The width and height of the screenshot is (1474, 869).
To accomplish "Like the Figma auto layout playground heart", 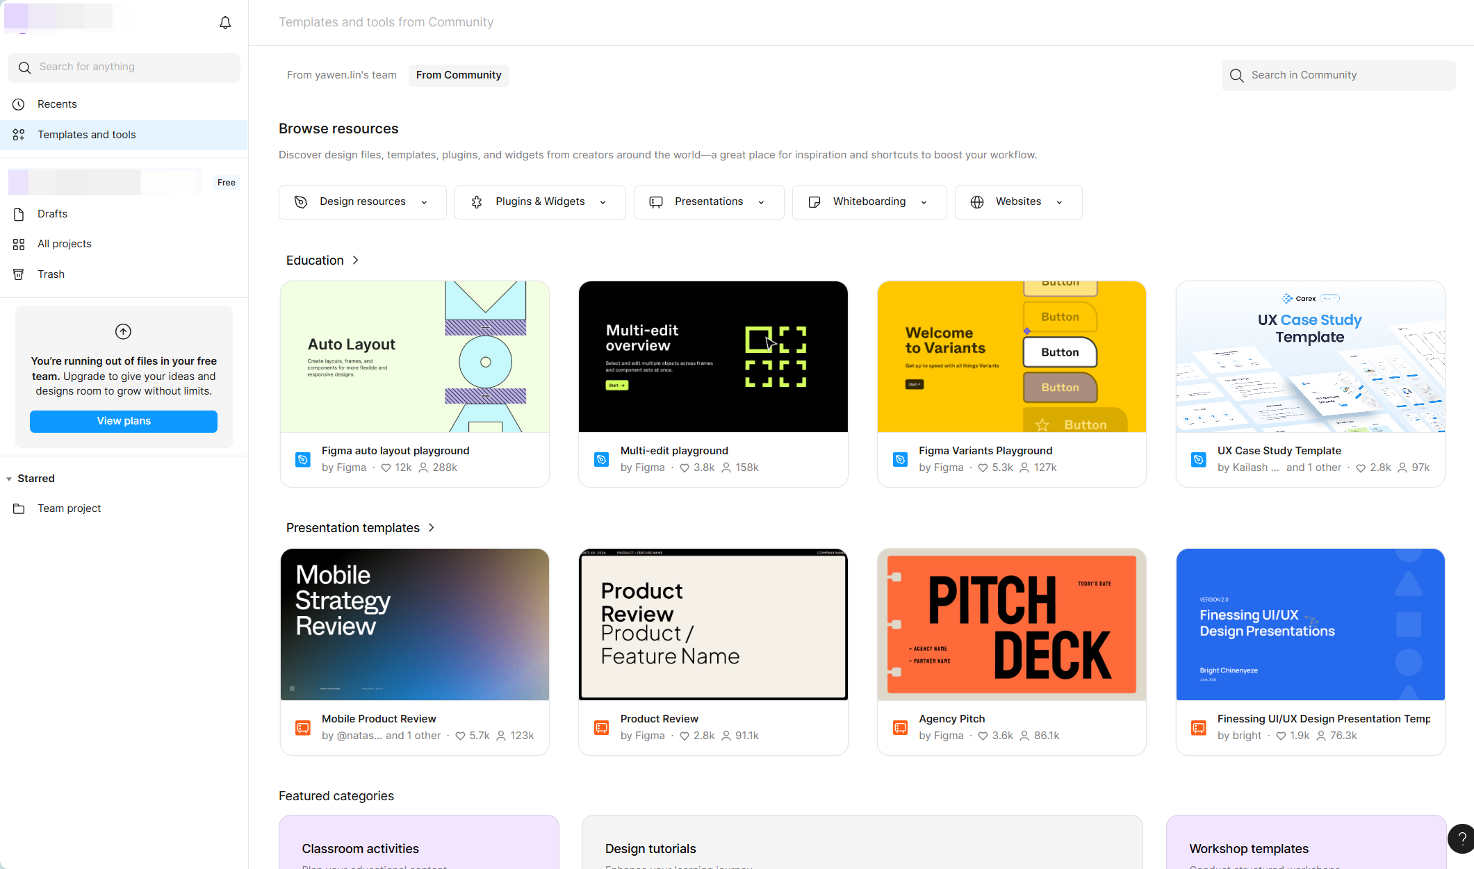I will click(386, 467).
